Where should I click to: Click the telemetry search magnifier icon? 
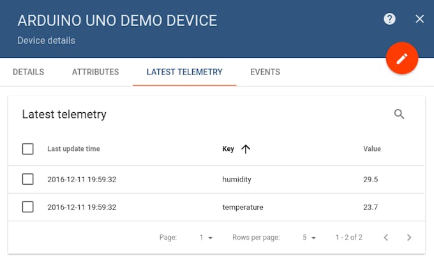399,115
